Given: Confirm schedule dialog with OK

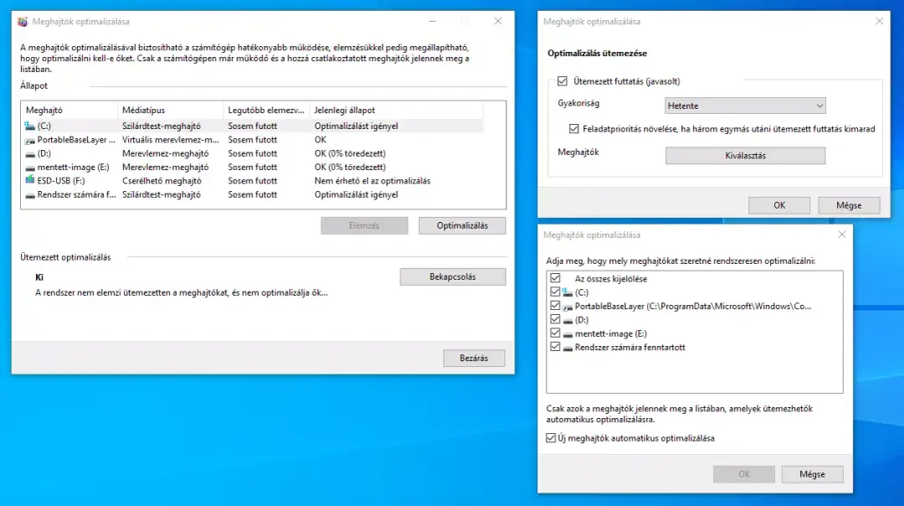Looking at the screenshot, I should pos(779,205).
